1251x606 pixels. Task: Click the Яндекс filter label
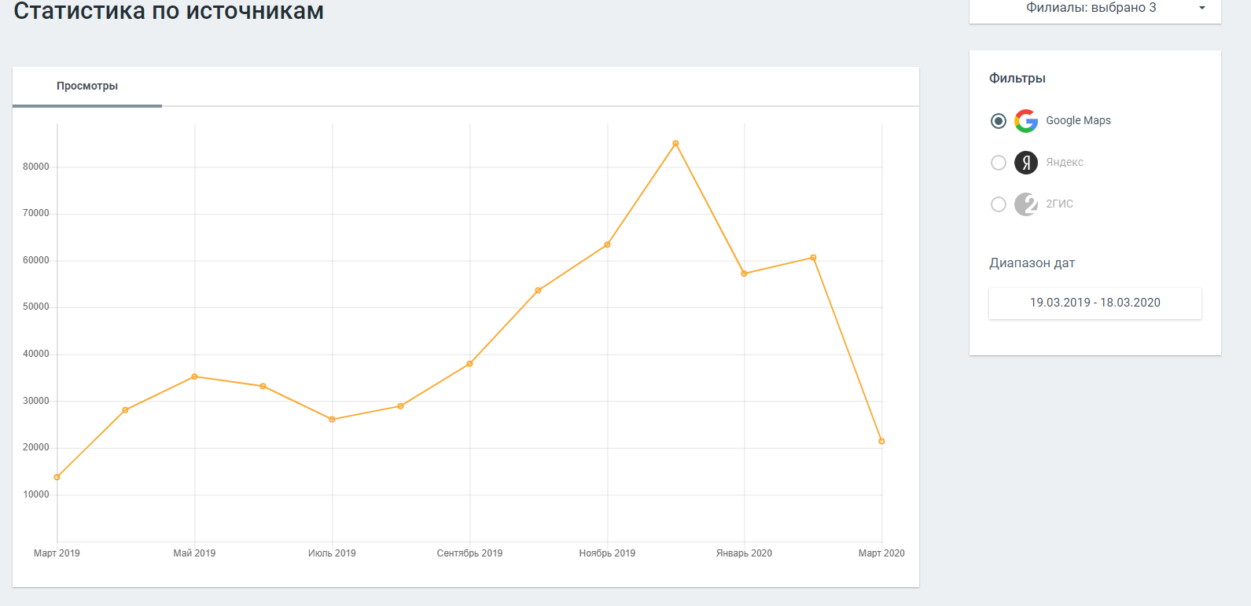pos(1065,163)
